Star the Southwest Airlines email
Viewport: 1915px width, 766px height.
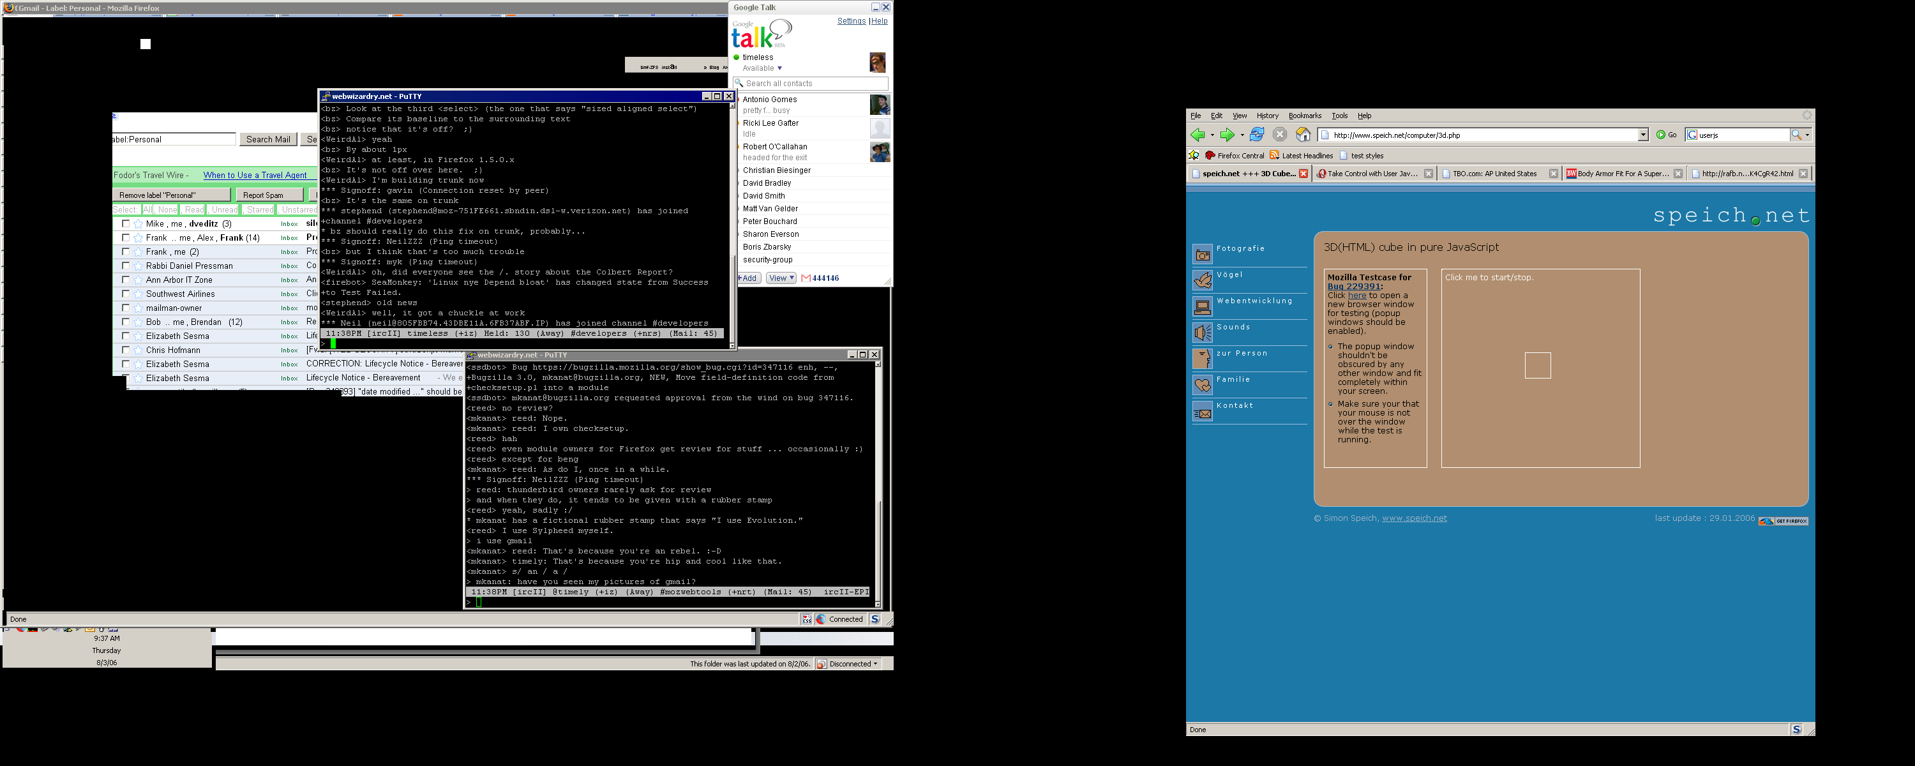coord(137,294)
